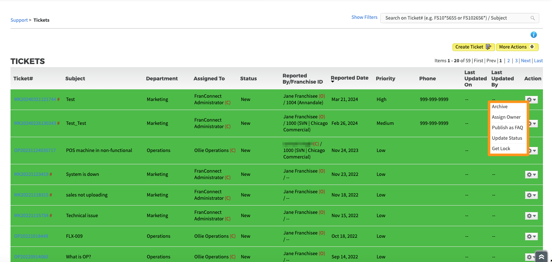The image size is (552, 262).
Task: Open ticket MK20221118315
Action: pyautogui.click(x=31, y=195)
